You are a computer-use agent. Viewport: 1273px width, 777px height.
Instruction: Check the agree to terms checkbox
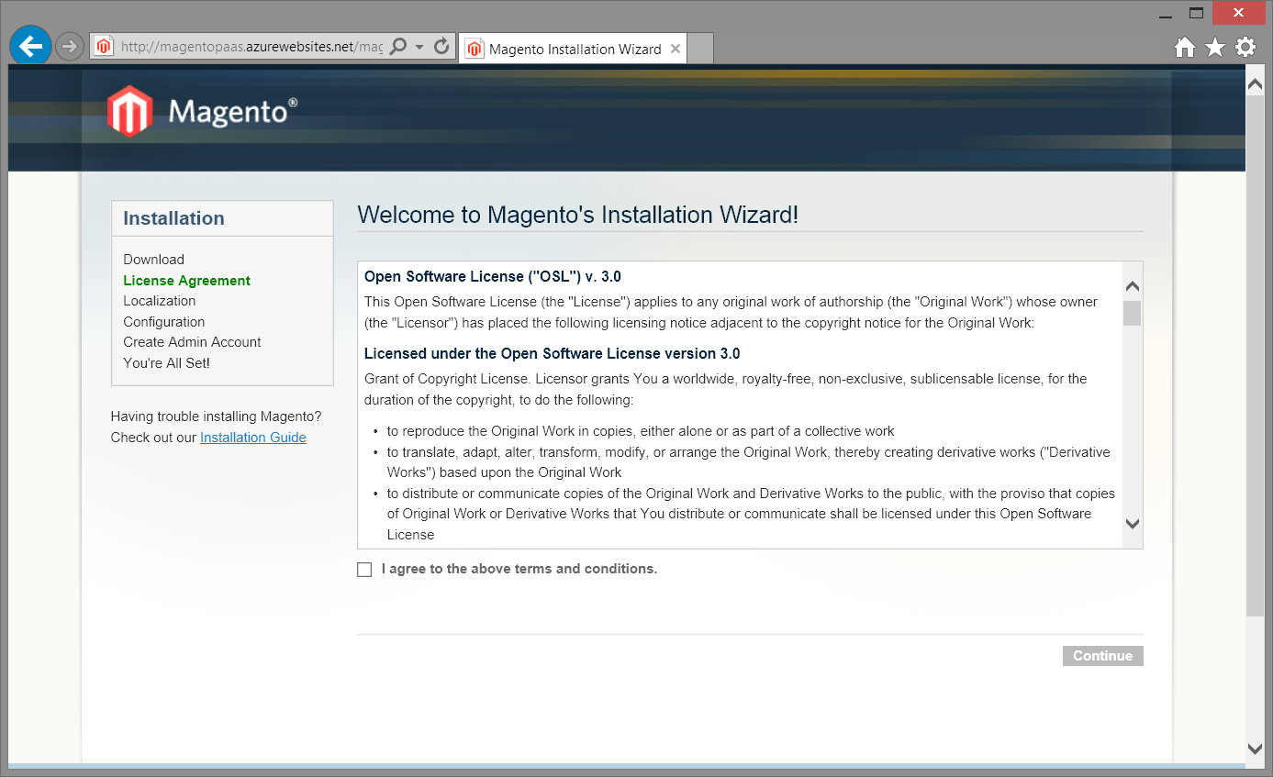coord(364,570)
